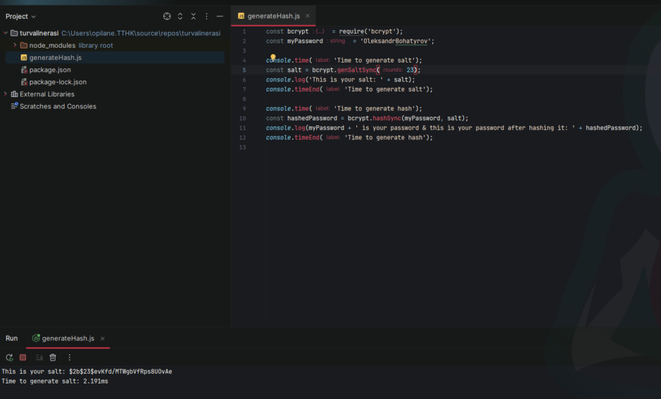Close the generateHash.js run tab
Screen dimensions: 661x399
click(x=103, y=338)
